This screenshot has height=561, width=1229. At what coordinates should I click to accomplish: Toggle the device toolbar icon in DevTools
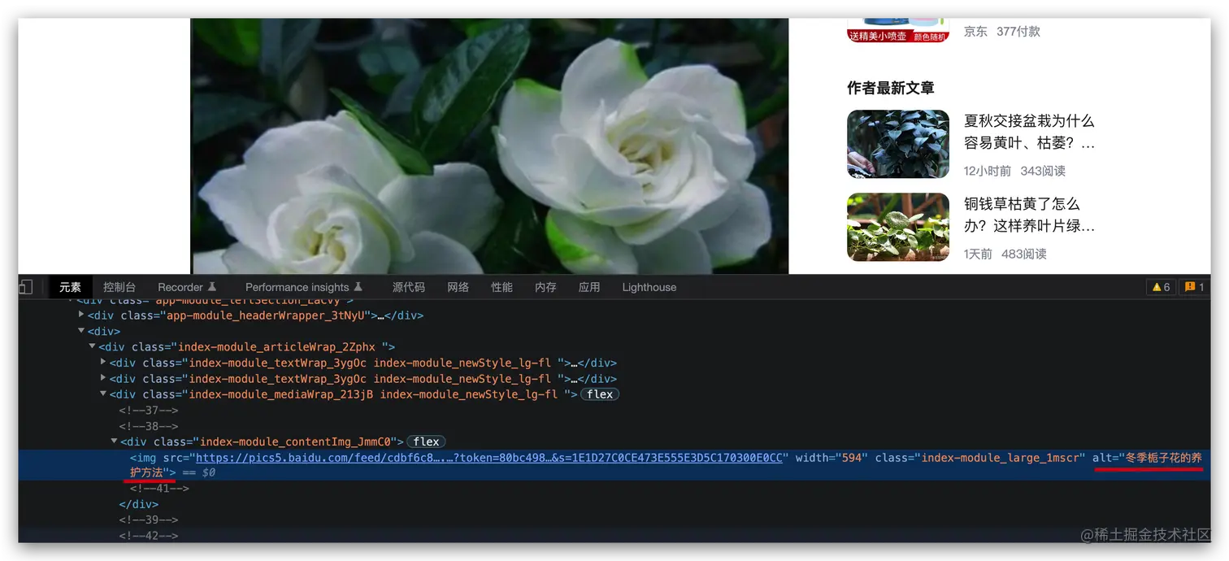pyautogui.click(x=25, y=287)
